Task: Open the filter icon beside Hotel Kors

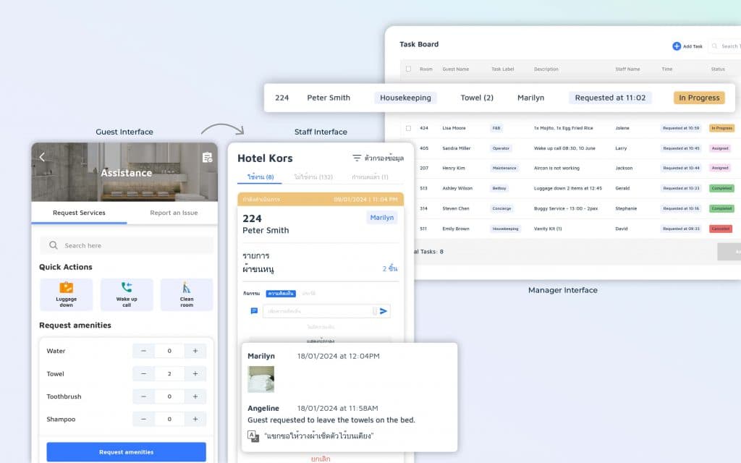Action: 357,158
